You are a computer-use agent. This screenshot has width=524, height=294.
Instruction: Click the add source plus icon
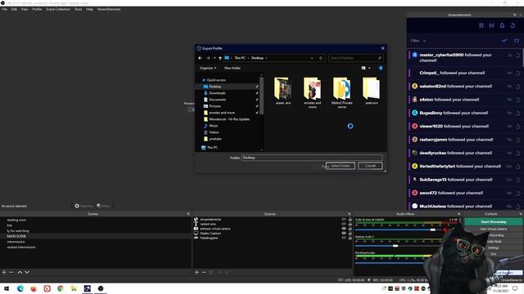click(x=196, y=272)
